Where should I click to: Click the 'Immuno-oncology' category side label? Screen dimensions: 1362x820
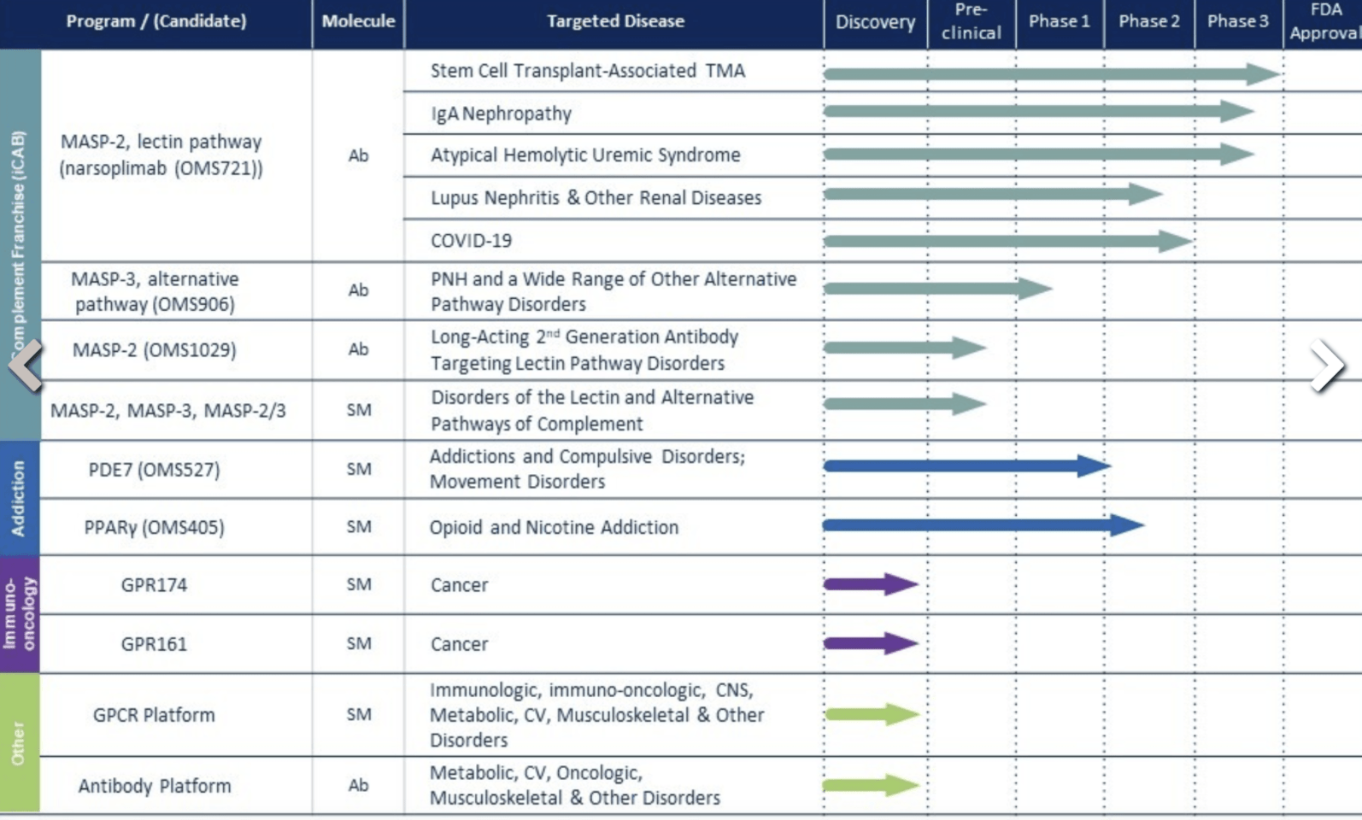[x=19, y=613]
